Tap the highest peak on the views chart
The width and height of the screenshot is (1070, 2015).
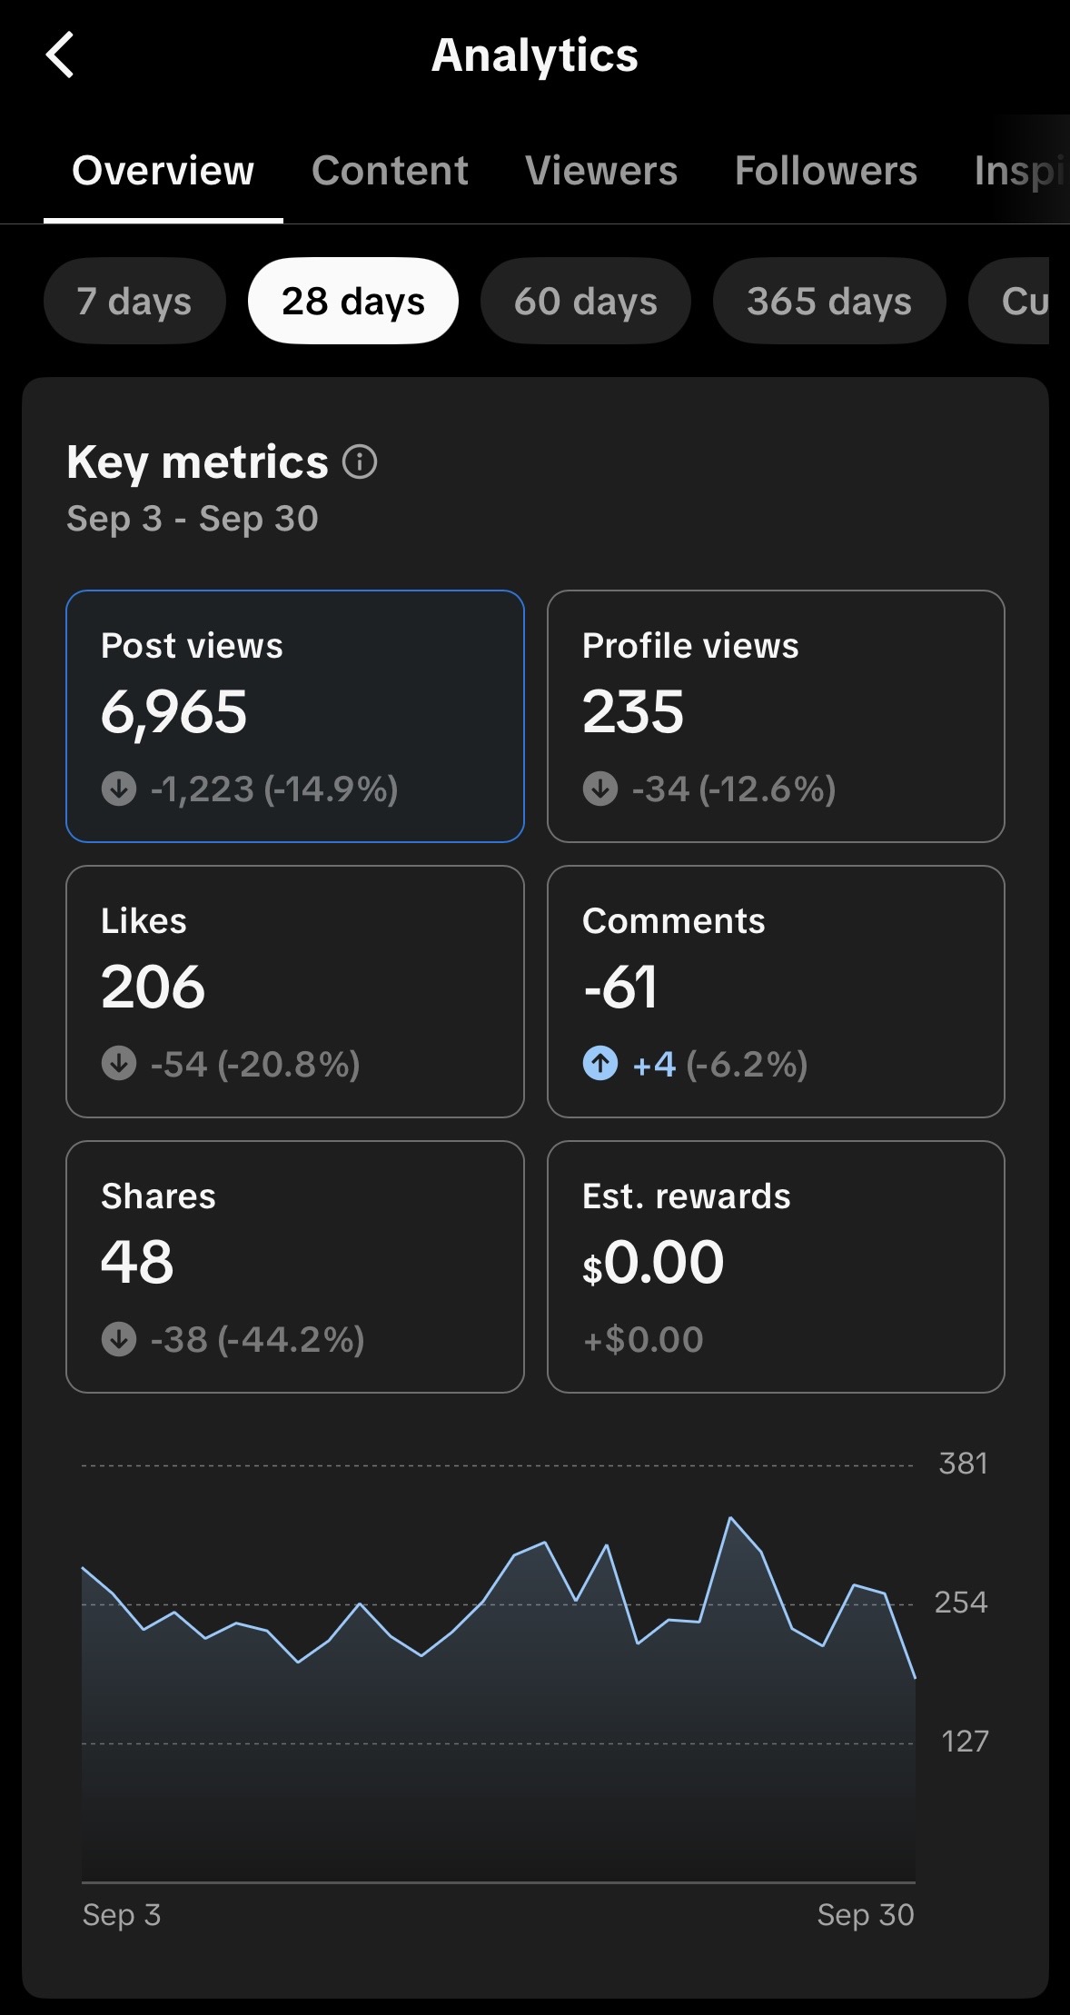(x=730, y=1518)
